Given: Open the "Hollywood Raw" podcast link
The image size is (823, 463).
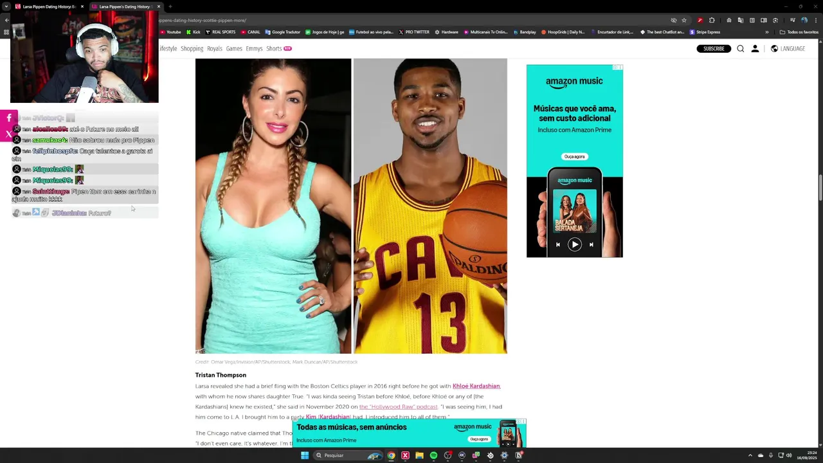Looking at the screenshot, I should (x=398, y=406).
